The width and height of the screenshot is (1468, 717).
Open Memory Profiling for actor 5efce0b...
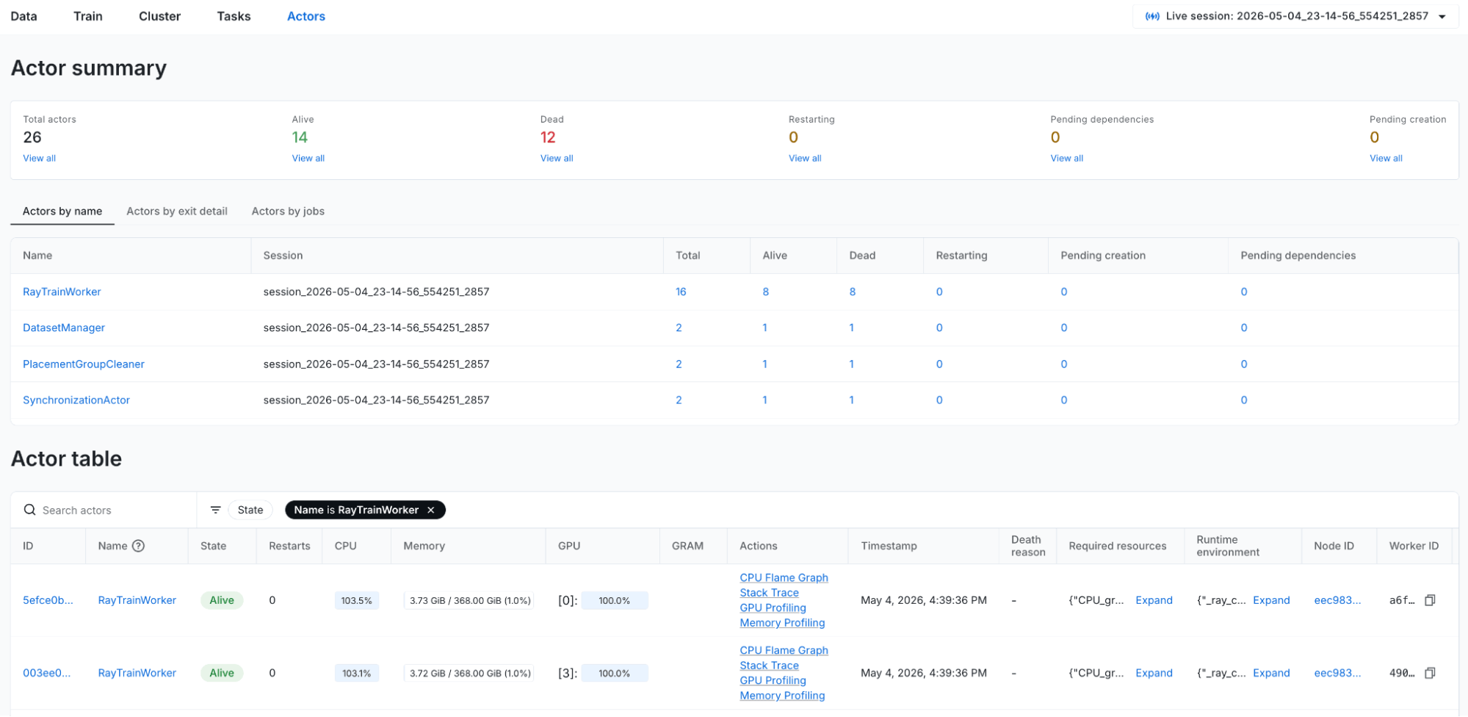782,623
